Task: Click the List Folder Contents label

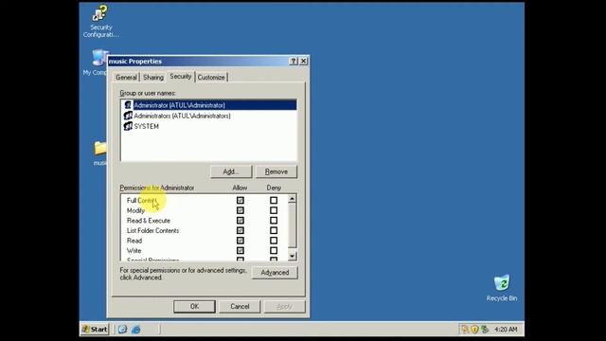Action: [x=153, y=230]
